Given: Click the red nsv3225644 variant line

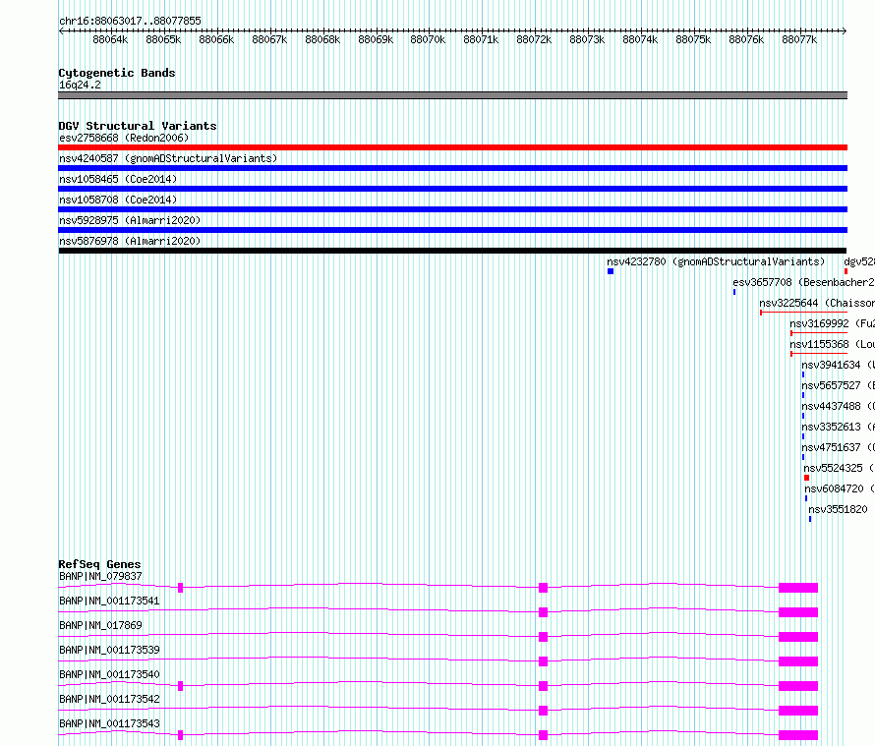Looking at the screenshot, I should coord(803,313).
